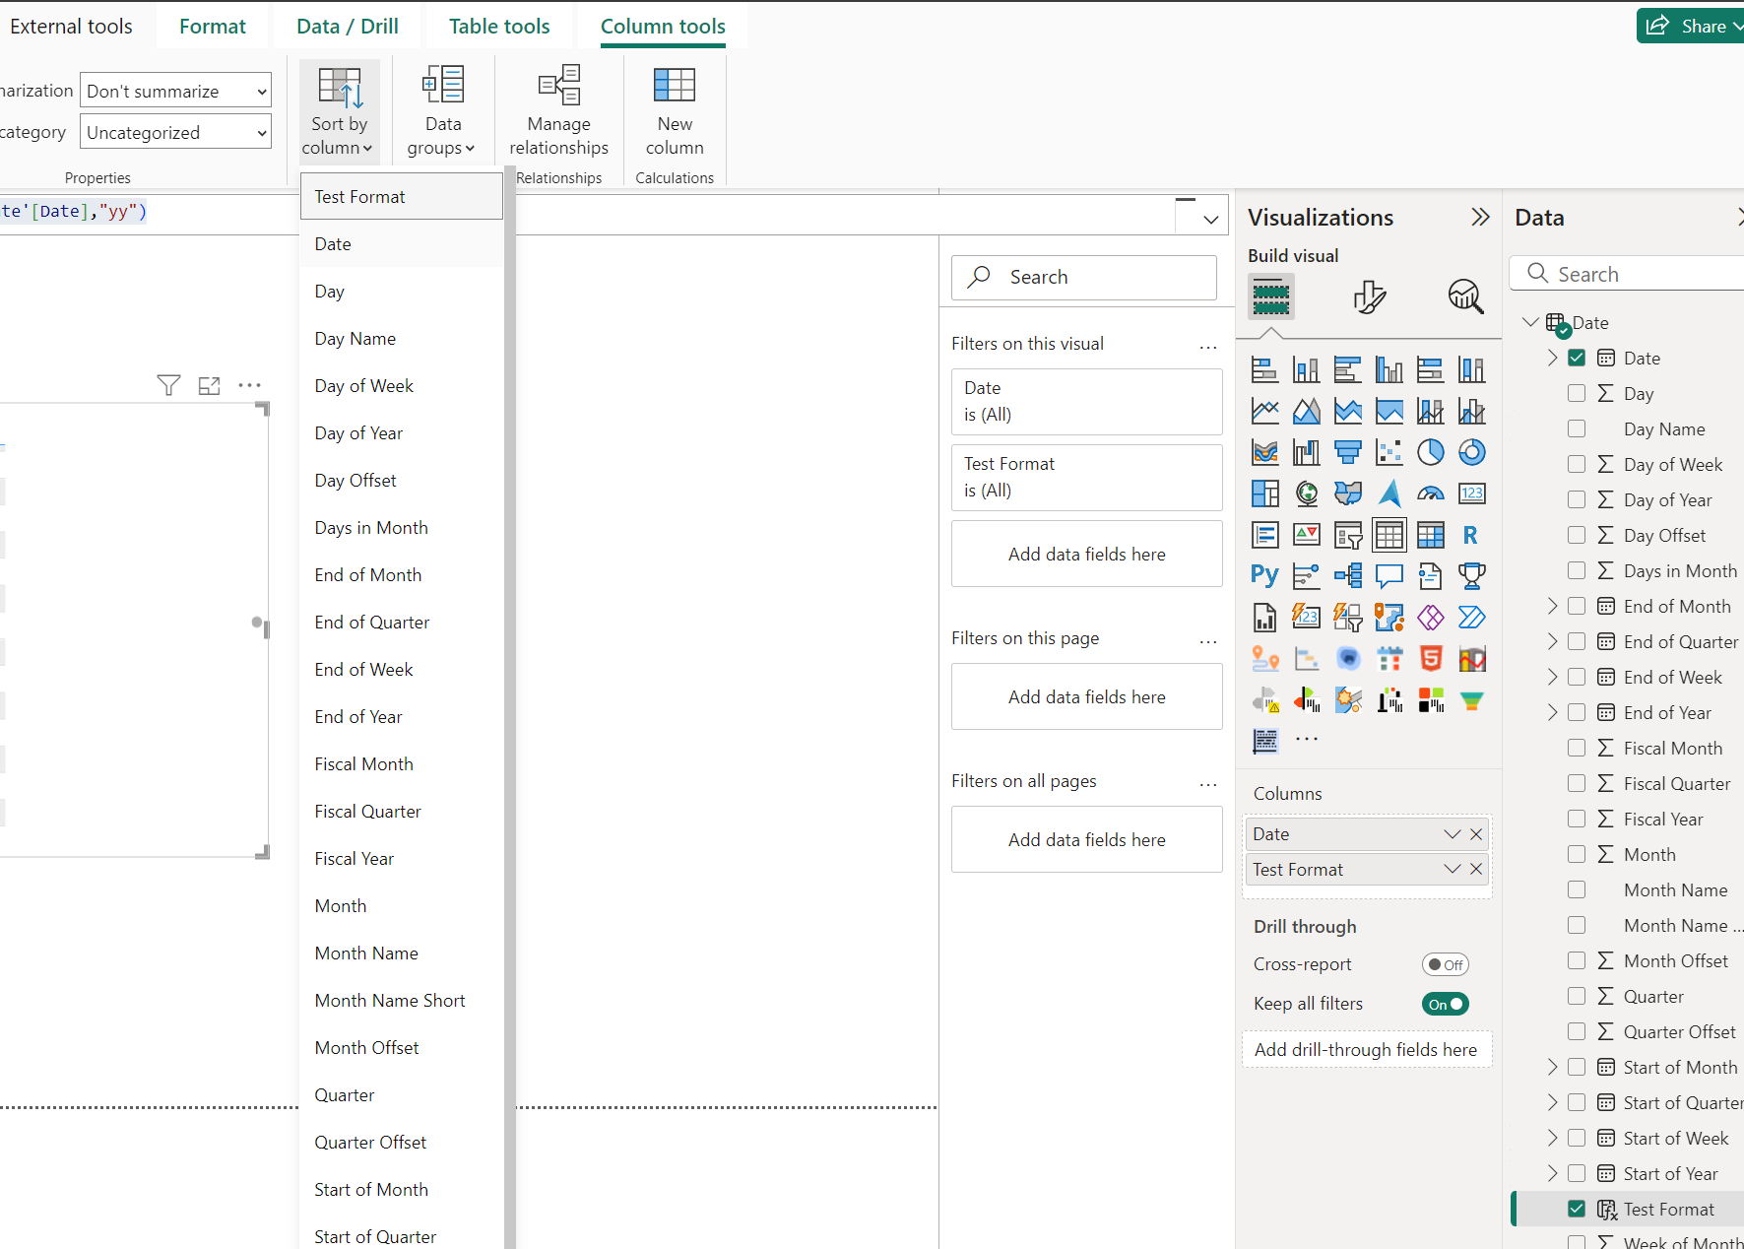Select the Q&A speech bubble visual
This screenshot has width=1744, height=1249.
[1389, 576]
